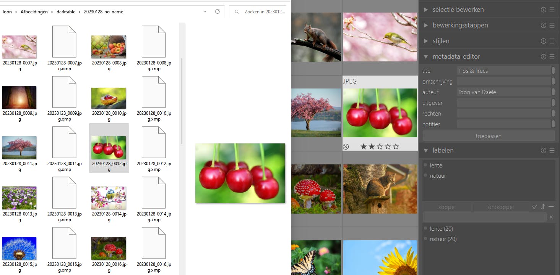Click the toepassen button
This screenshot has height=275, width=560.
[x=489, y=136]
